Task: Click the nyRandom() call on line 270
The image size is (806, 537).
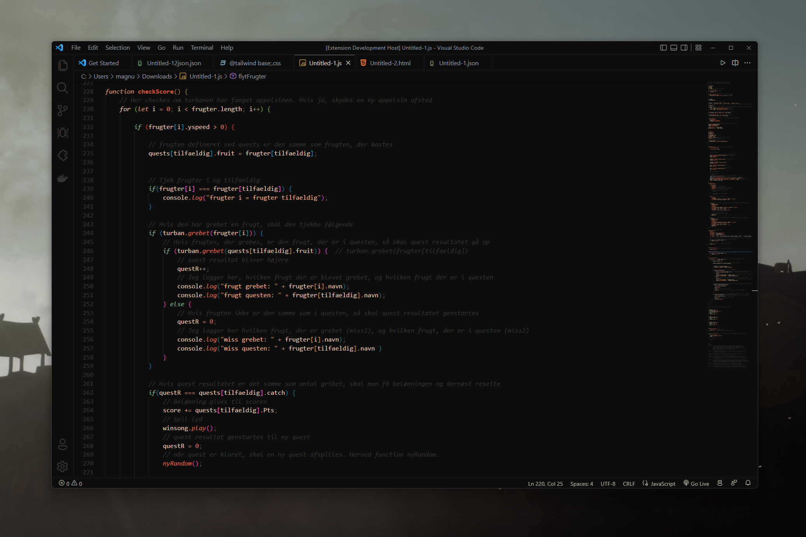Action: 181,464
